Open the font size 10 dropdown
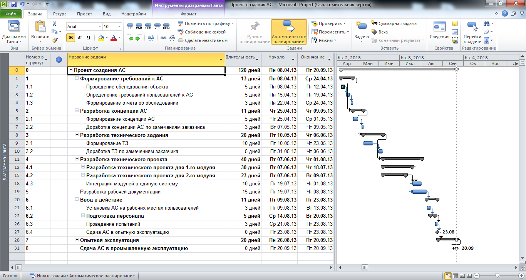Viewport: 526px width, 280px height. pyautogui.click(x=120, y=27)
